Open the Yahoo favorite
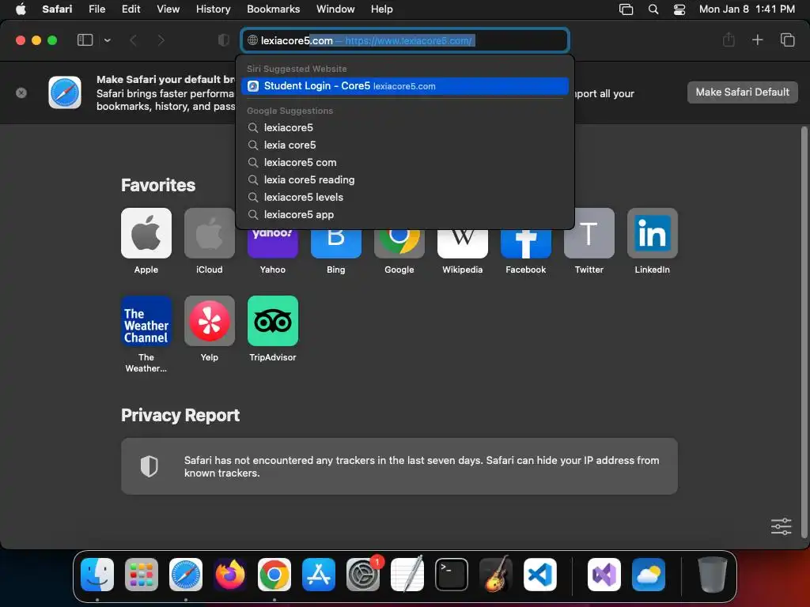This screenshot has height=607, width=810. (273, 243)
